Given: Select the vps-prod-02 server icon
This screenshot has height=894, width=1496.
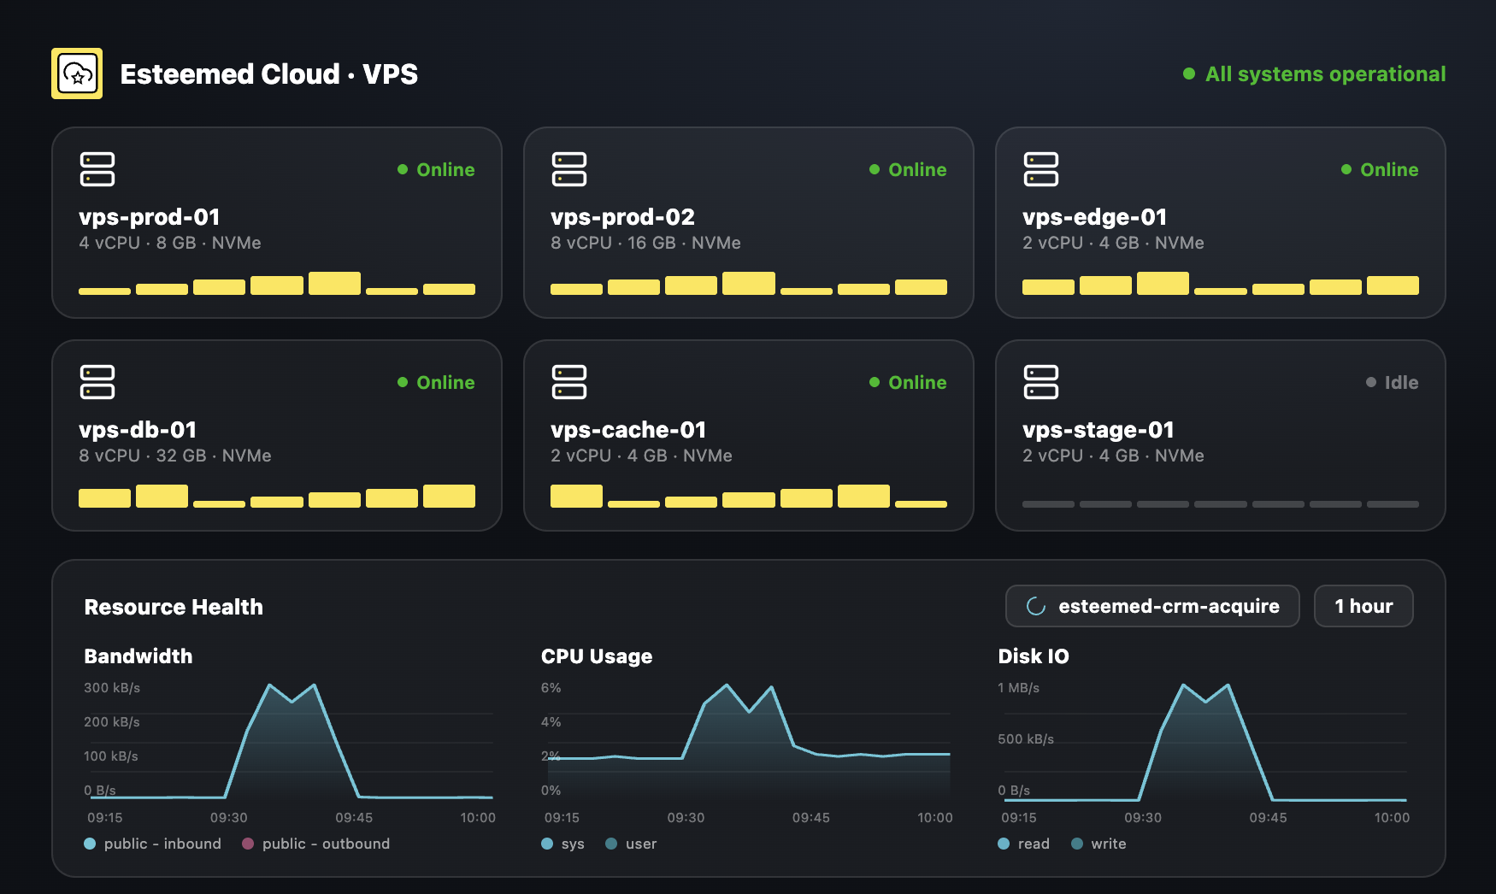Looking at the screenshot, I should point(569,169).
